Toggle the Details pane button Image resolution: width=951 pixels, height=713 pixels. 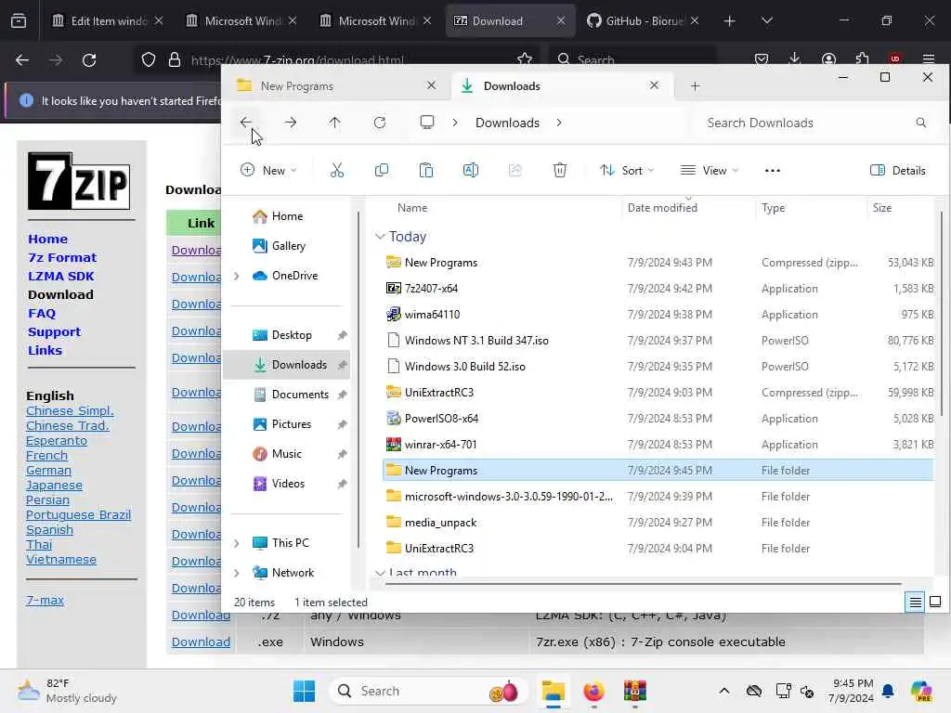point(898,171)
